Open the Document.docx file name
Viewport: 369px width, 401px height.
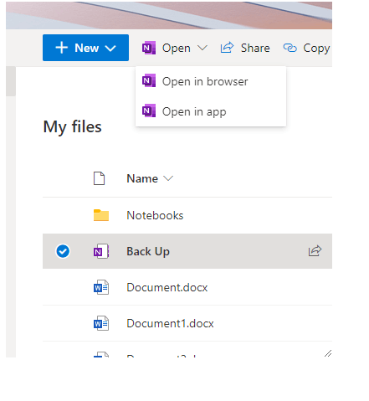[167, 287]
